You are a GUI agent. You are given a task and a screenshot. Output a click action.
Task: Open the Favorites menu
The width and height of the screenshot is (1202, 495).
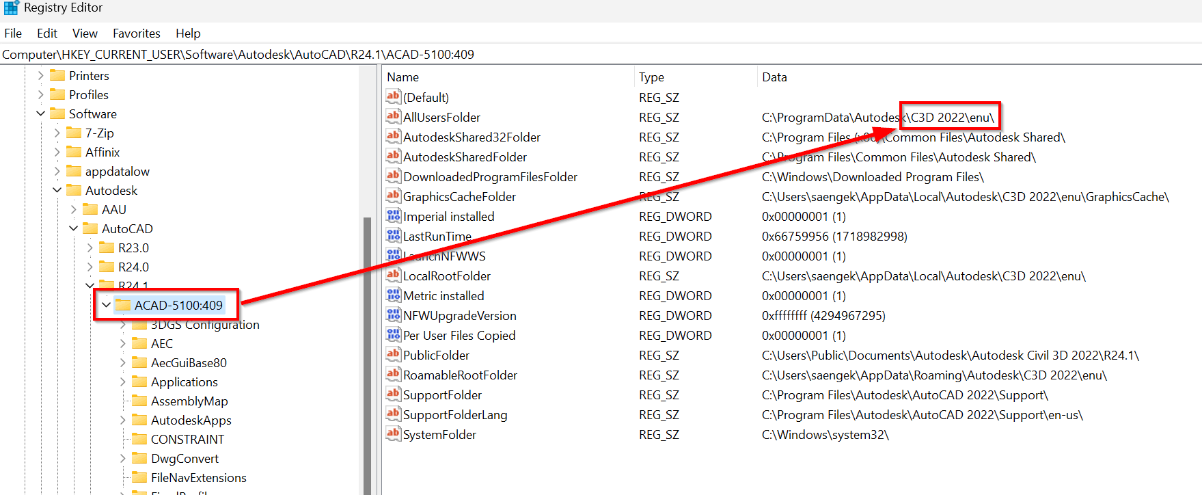point(137,34)
